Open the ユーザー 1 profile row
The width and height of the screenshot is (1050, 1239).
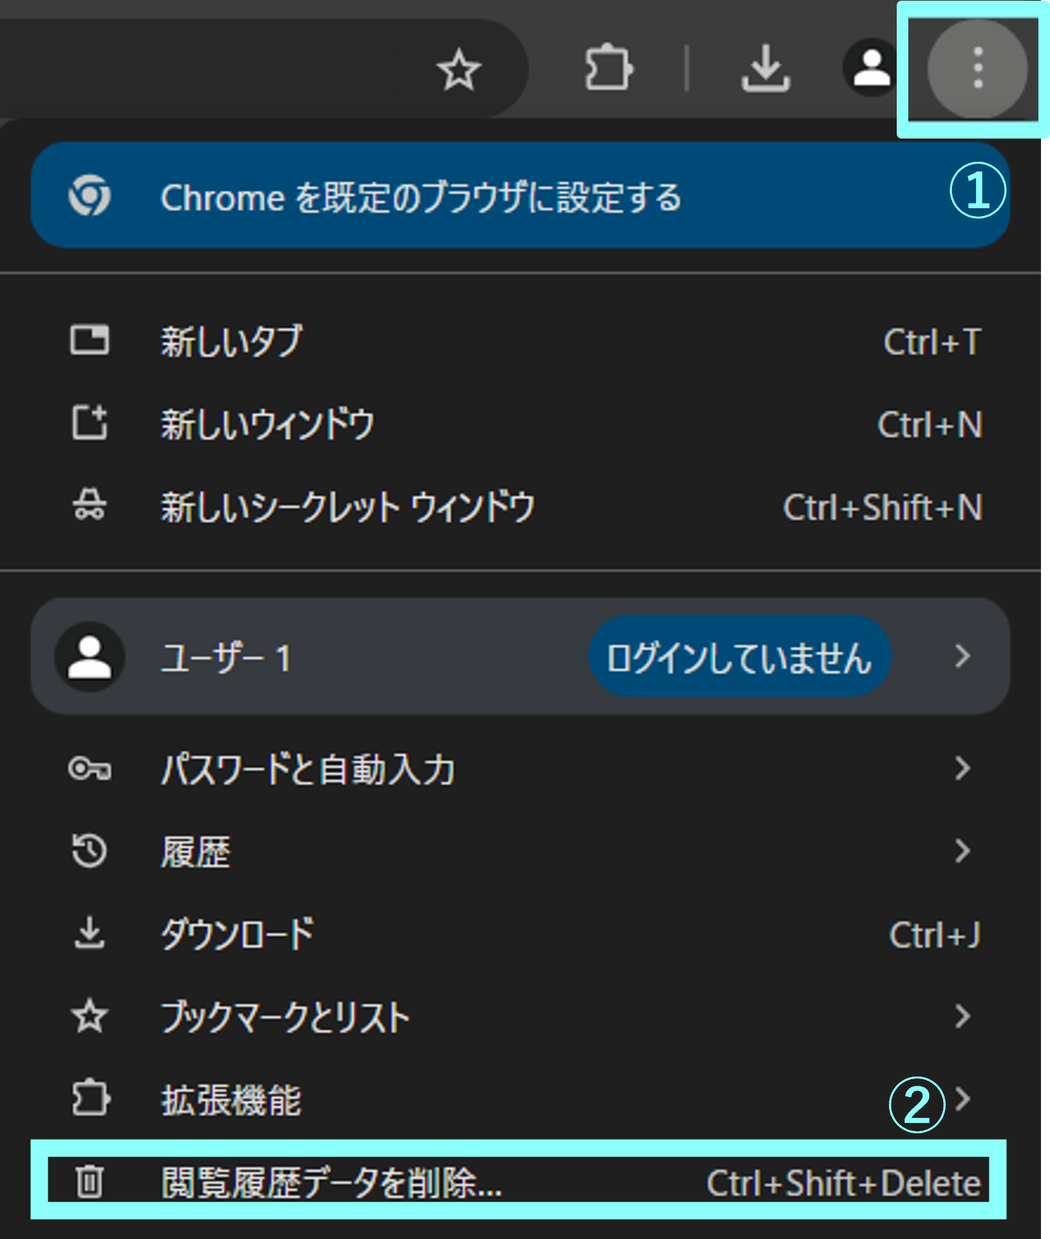pyautogui.click(x=520, y=656)
